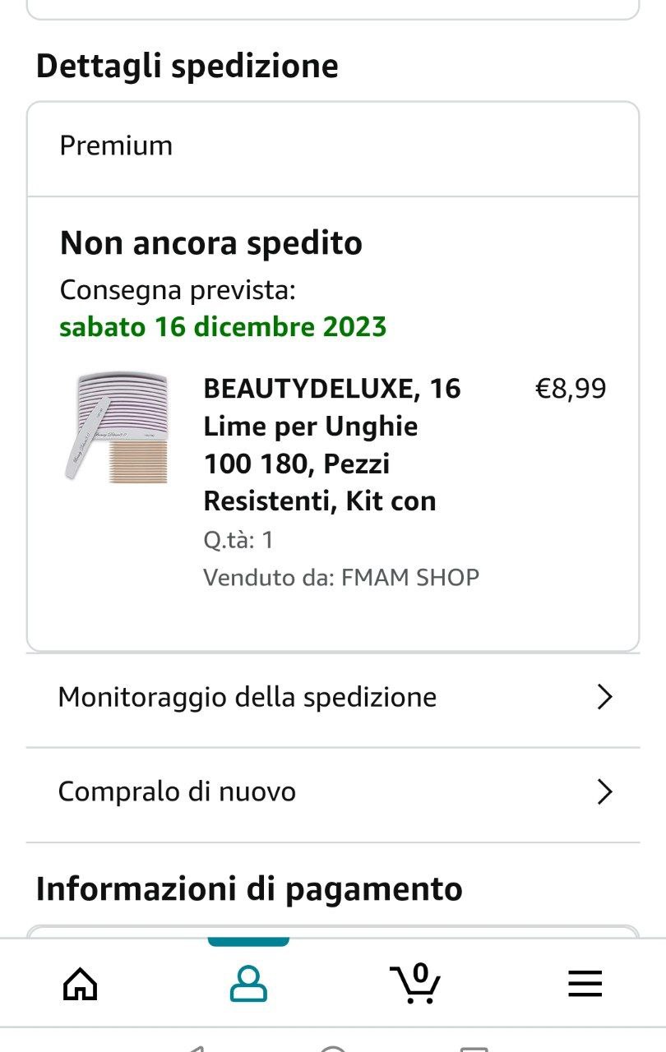Tap the Q.tà: 1 quantity text
The width and height of the screenshot is (666, 1052).
coord(238,540)
